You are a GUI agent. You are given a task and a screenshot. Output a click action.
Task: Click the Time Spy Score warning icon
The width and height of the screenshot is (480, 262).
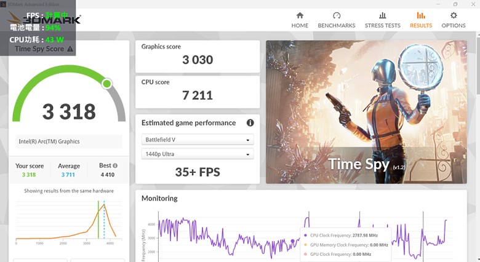click(x=70, y=49)
